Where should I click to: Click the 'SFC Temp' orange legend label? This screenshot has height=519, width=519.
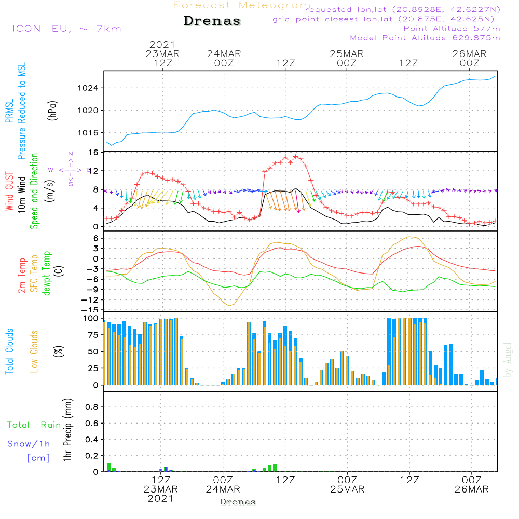pyautogui.click(x=34, y=274)
